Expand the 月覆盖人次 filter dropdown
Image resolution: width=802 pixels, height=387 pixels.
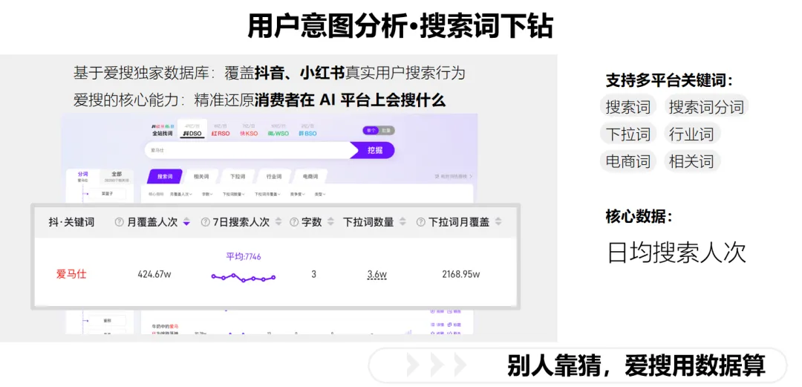coord(181,194)
